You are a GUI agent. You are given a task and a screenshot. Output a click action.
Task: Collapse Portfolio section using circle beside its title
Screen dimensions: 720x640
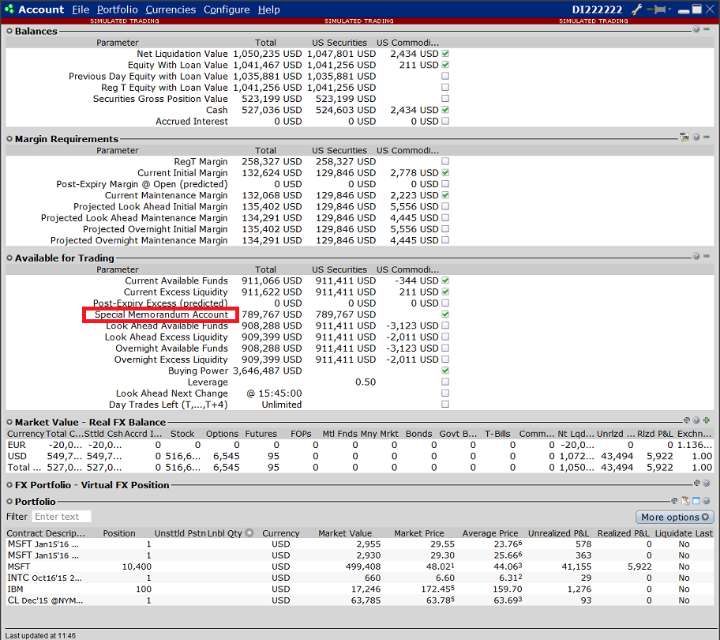coord(9,502)
